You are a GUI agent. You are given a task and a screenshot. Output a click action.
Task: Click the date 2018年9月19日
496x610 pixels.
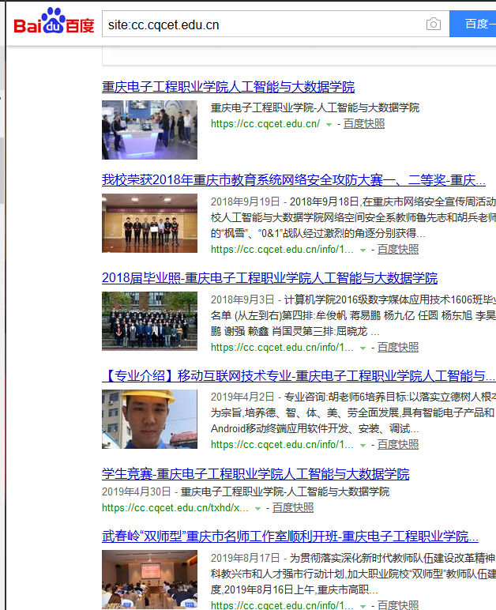(x=246, y=201)
